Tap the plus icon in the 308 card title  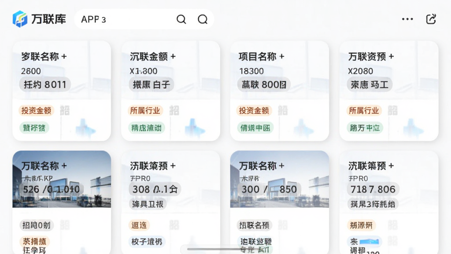[x=173, y=166]
